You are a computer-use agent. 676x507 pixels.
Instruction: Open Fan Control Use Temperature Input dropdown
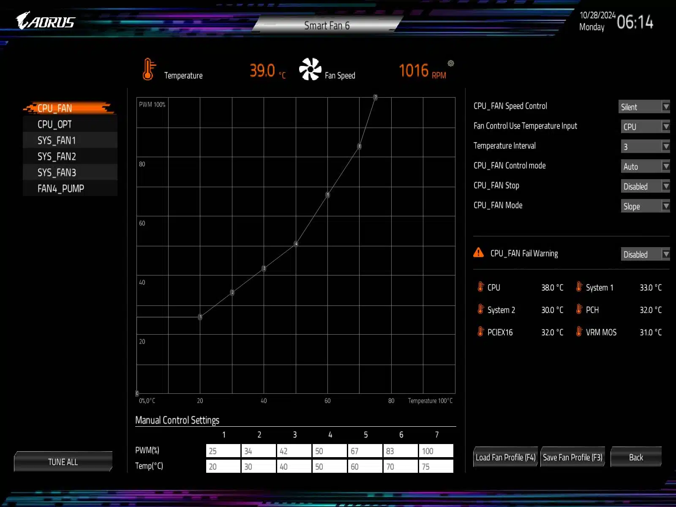pyautogui.click(x=645, y=127)
